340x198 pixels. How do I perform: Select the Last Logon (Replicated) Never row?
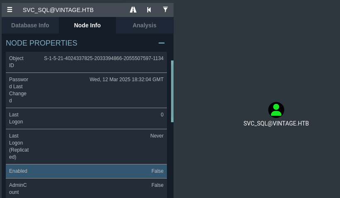pos(86,146)
